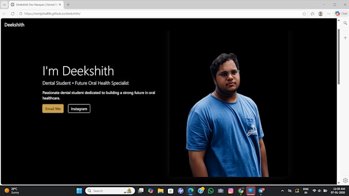Image resolution: width=349 pixels, height=196 pixels.
Task: Open Telegram from the taskbar
Action: 261,191
